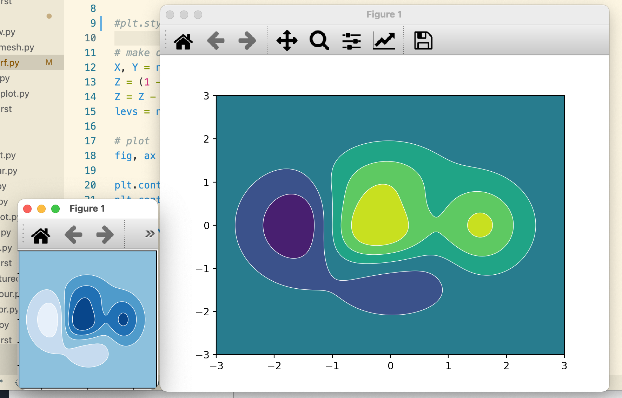Open mesh.py in the file list

[17, 47]
